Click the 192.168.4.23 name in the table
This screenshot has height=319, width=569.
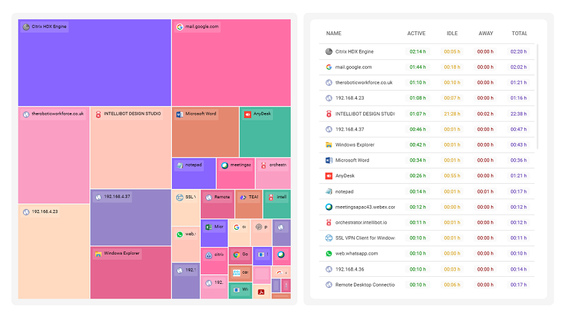pyautogui.click(x=350, y=98)
